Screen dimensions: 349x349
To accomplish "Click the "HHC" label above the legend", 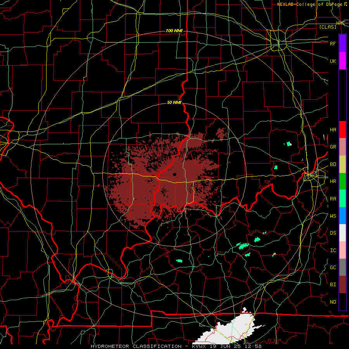I will (x=340, y=23).
